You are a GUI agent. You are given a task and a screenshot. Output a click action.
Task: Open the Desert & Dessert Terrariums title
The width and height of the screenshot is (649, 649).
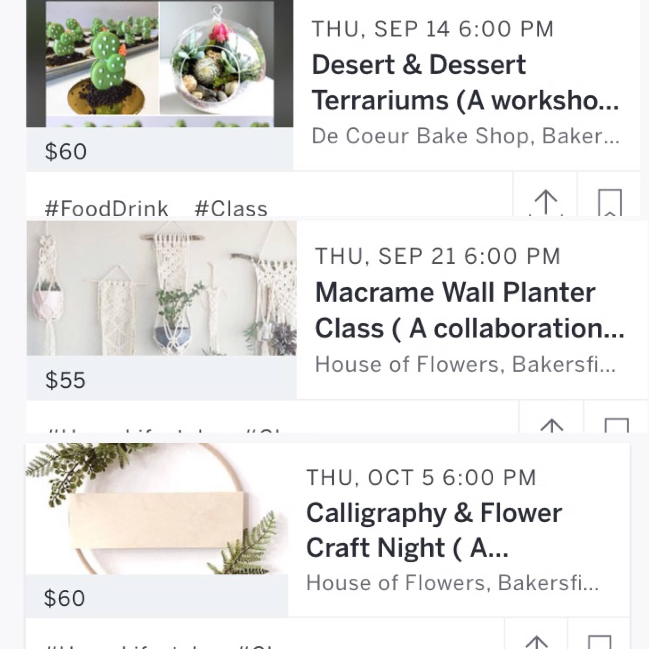(465, 82)
